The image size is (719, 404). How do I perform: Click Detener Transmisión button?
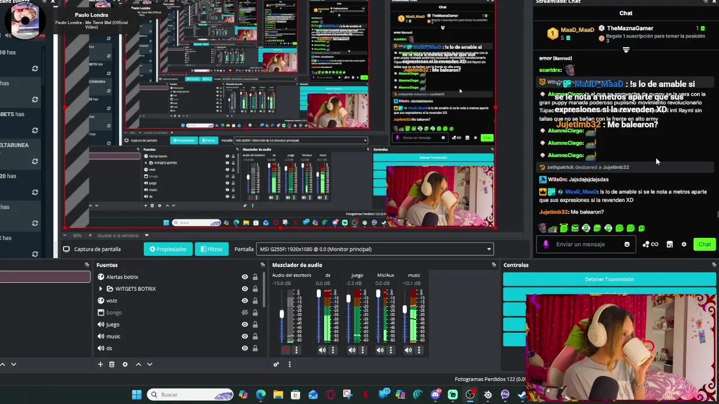coord(609,279)
